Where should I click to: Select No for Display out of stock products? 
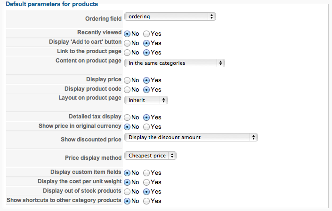pyautogui.click(x=127, y=192)
